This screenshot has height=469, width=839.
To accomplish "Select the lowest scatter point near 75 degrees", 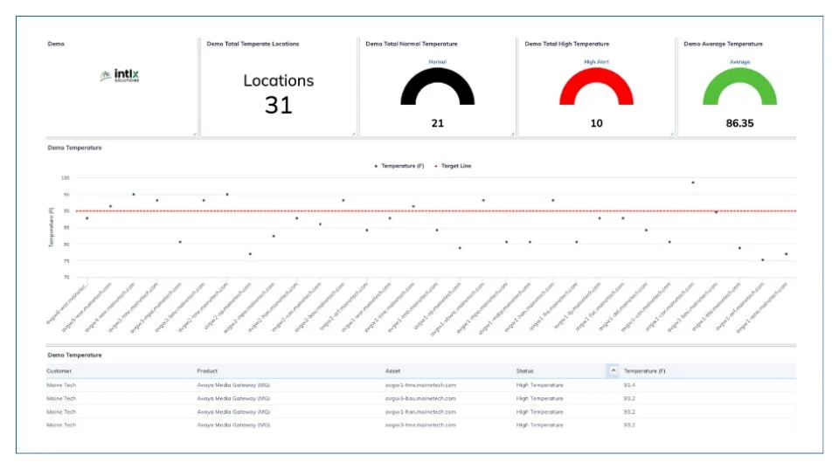I will [x=762, y=260].
